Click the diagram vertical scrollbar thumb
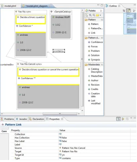 [x=82, y=59]
